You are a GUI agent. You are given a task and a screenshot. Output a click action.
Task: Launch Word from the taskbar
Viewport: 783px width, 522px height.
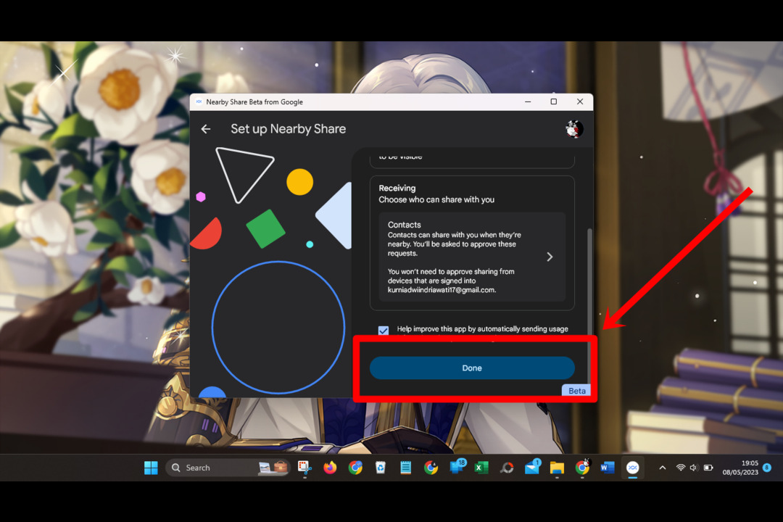608,468
